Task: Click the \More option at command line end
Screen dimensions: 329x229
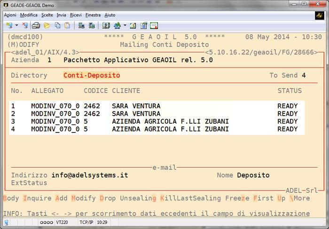Action: coord(300,198)
